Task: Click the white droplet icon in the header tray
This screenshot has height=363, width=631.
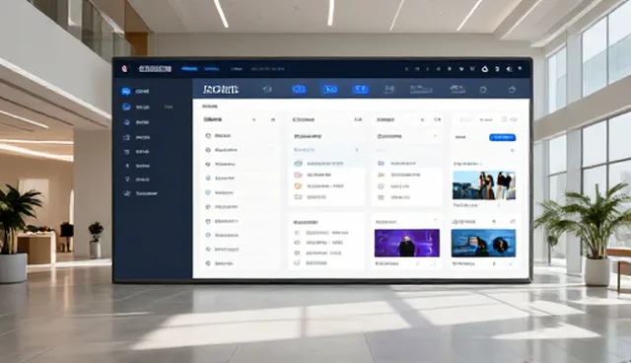Action: [485, 69]
